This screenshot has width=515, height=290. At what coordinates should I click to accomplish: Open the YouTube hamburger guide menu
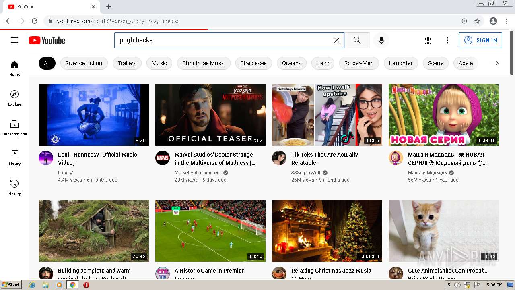(x=14, y=40)
